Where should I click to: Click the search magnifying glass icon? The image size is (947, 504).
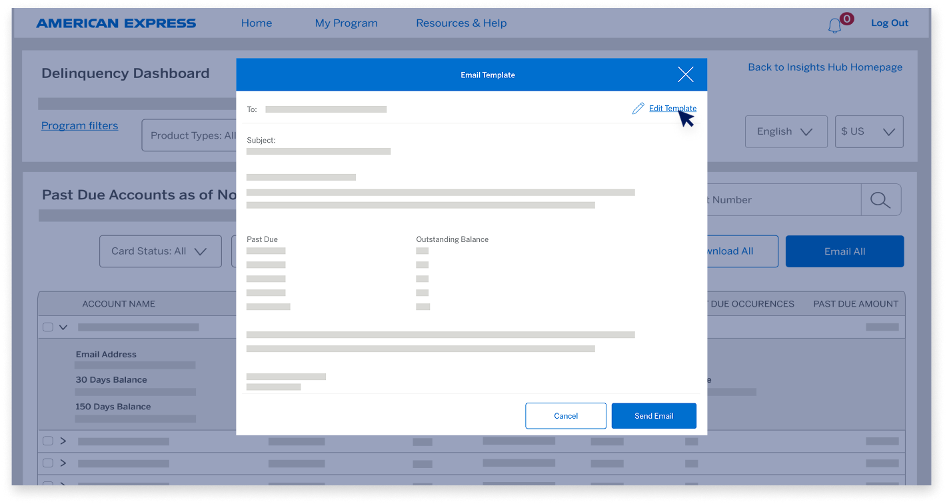click(881, 199)
